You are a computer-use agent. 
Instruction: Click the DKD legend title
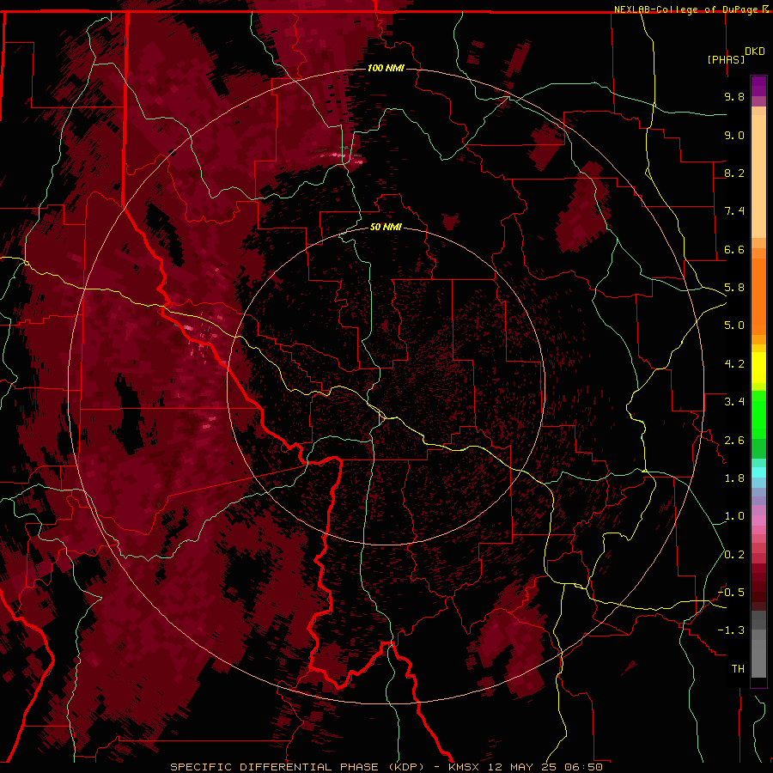click(x=755, y=52)
